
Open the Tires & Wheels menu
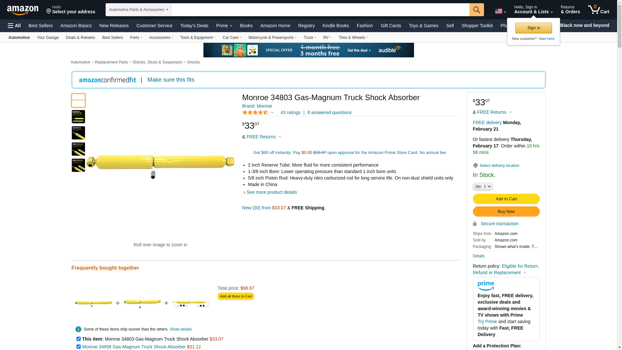point(353,38)
